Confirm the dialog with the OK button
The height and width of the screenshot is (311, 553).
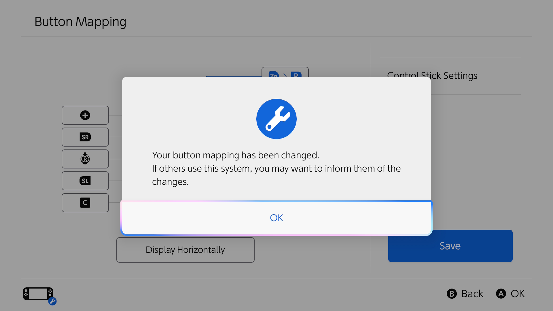click(x=276, y=218)
